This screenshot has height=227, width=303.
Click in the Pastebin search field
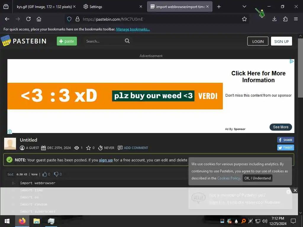tap(104, 41)
